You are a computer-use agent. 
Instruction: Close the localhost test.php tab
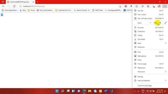pyautogui.click(x=33, y=2)
